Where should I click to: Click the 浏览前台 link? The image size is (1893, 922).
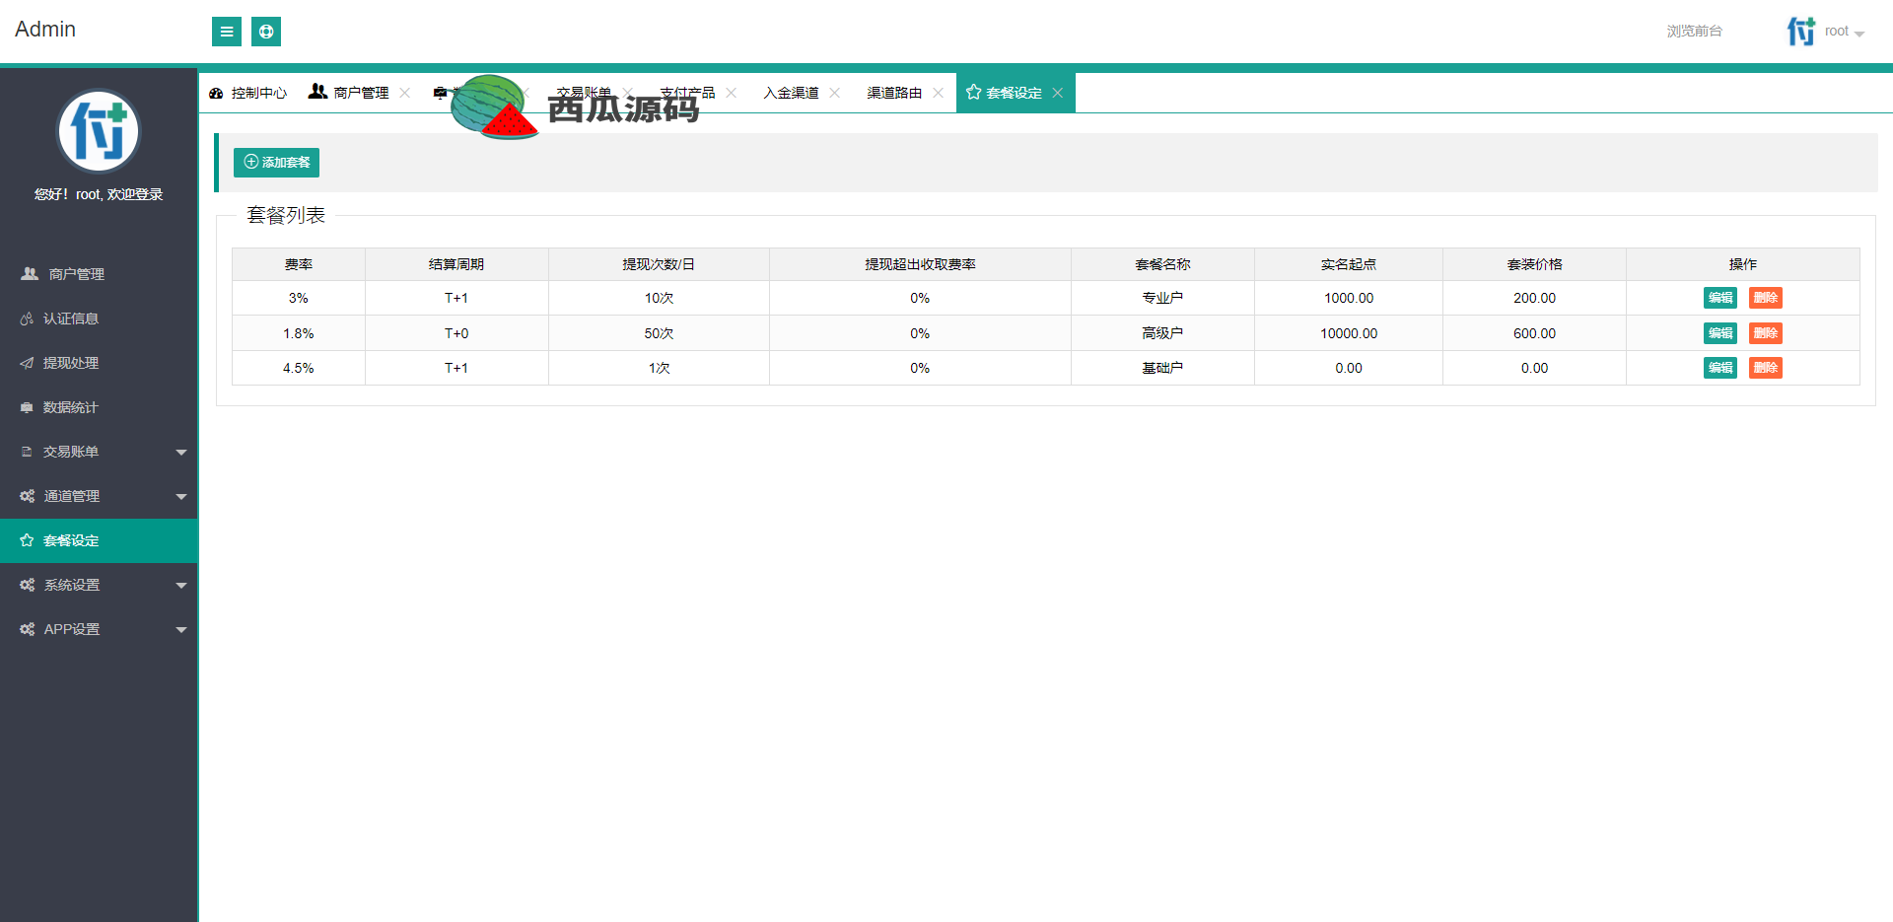1694,32
